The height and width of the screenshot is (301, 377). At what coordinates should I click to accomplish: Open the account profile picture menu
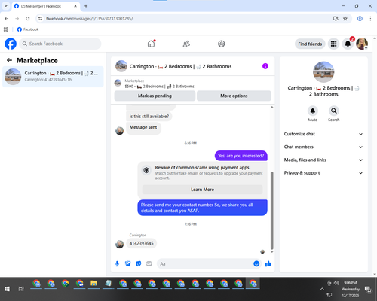[362, 44]
